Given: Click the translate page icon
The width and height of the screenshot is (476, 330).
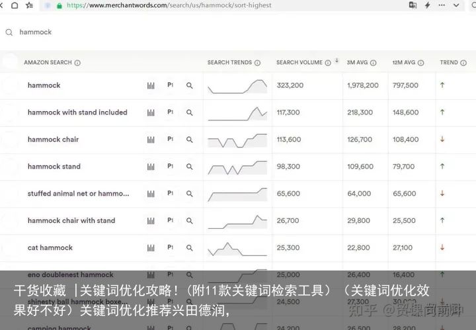Looking at the screenshot, I should [x=413, y=5].
